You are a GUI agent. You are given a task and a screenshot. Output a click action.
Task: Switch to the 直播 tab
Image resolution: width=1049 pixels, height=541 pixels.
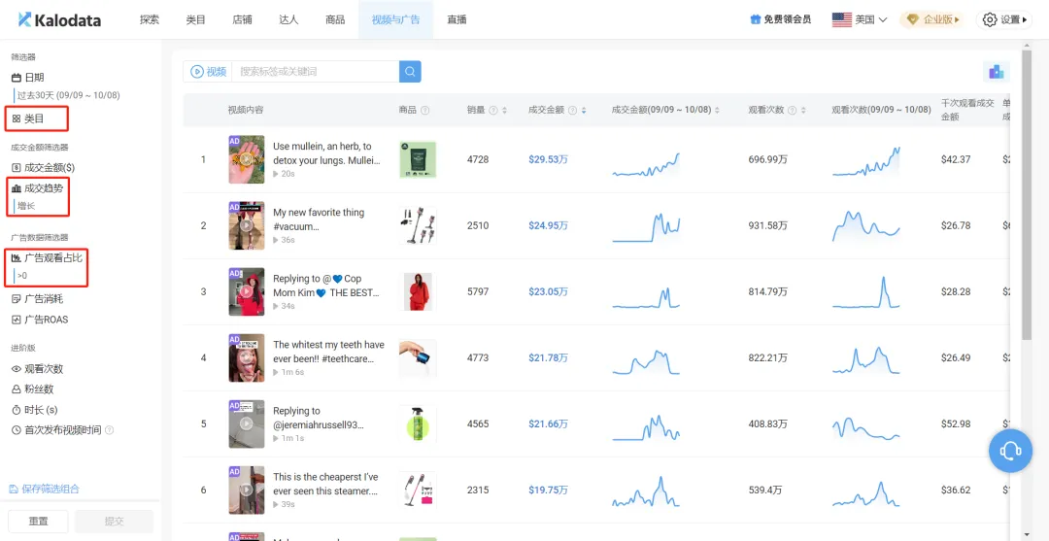[x=457, y=19]
